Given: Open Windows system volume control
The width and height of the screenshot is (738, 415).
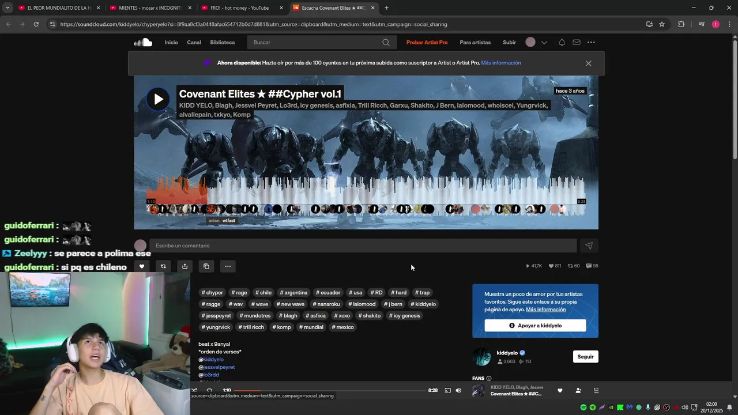Looking at the screenshot, I should (684, 408).
